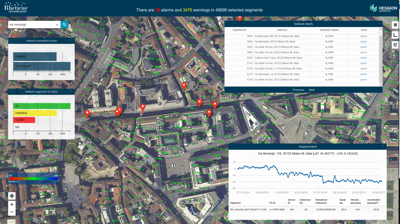
Task: Click the locate me target button
Action: pyautogui.click(x=12, y=196)
